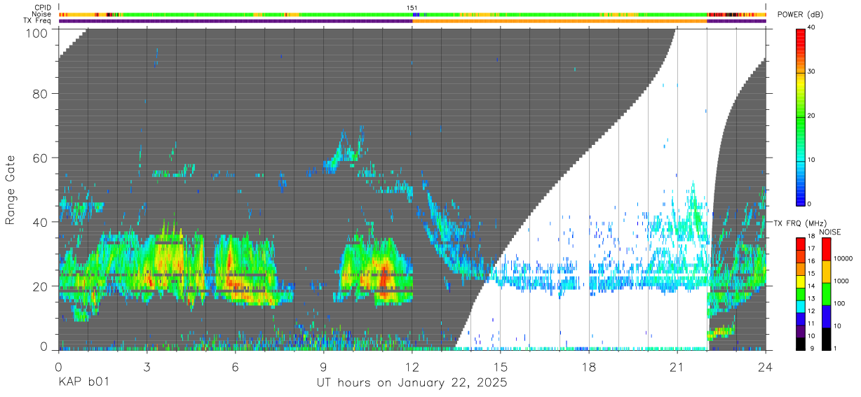Image resolution: width=861 pixels, height=397 pixels.
Task: Click UT hour tick 3
Action: click(147, 368)
